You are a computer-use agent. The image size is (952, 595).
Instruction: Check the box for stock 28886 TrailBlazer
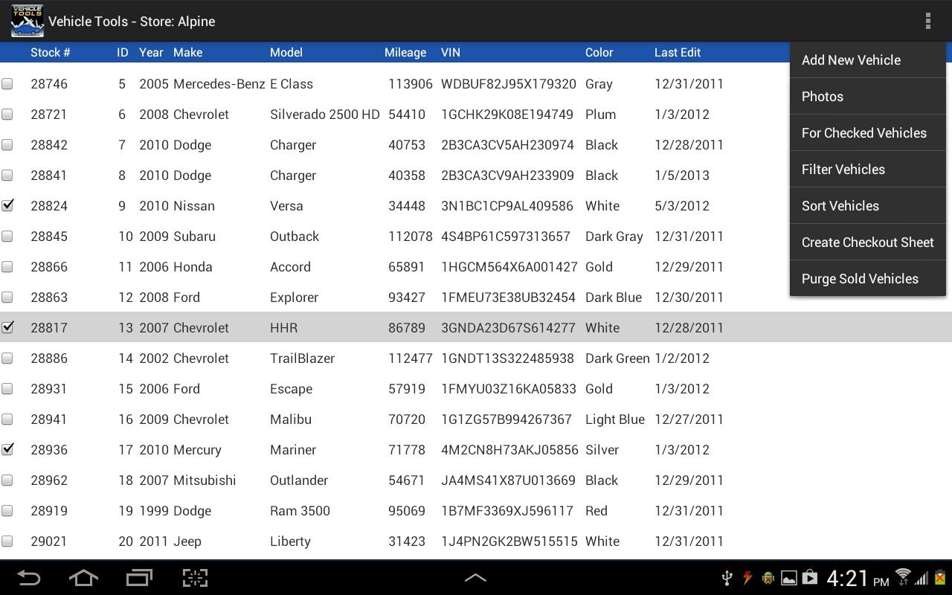coord(7,358)
